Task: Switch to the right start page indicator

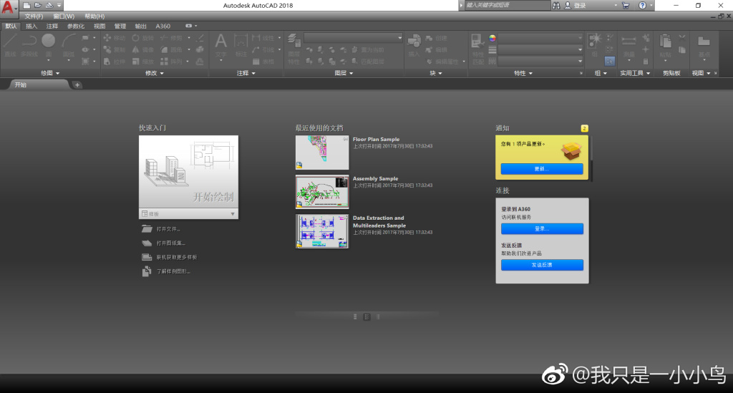Action: [x=378, y=317]
